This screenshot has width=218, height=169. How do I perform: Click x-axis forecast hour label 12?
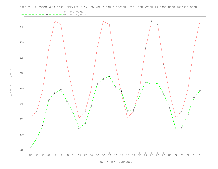point(55,155)
